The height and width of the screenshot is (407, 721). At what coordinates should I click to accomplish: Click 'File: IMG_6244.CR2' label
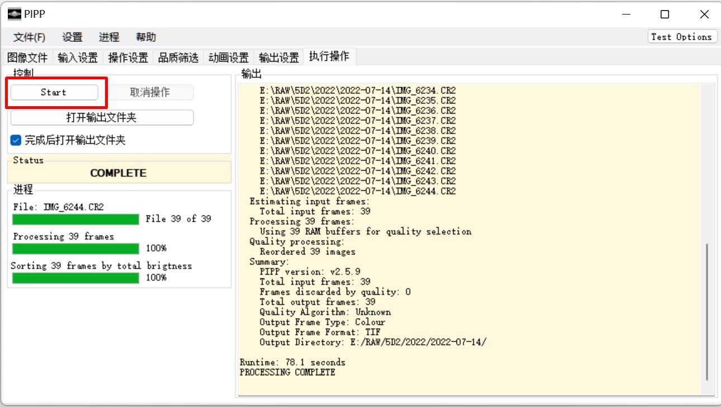[59, 207]
